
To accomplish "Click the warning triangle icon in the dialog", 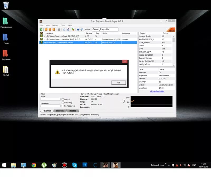I will point(57,72).
